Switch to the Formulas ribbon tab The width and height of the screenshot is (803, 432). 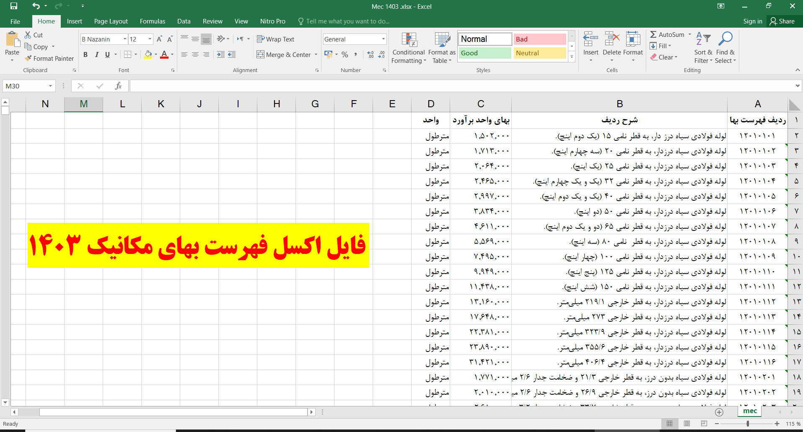(x=152, y=21)
